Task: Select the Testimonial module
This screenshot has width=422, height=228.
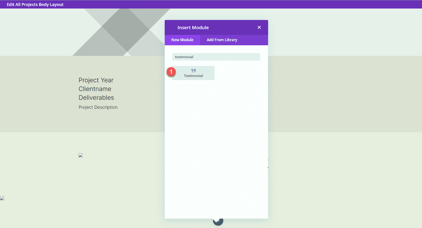Action: 193,73
